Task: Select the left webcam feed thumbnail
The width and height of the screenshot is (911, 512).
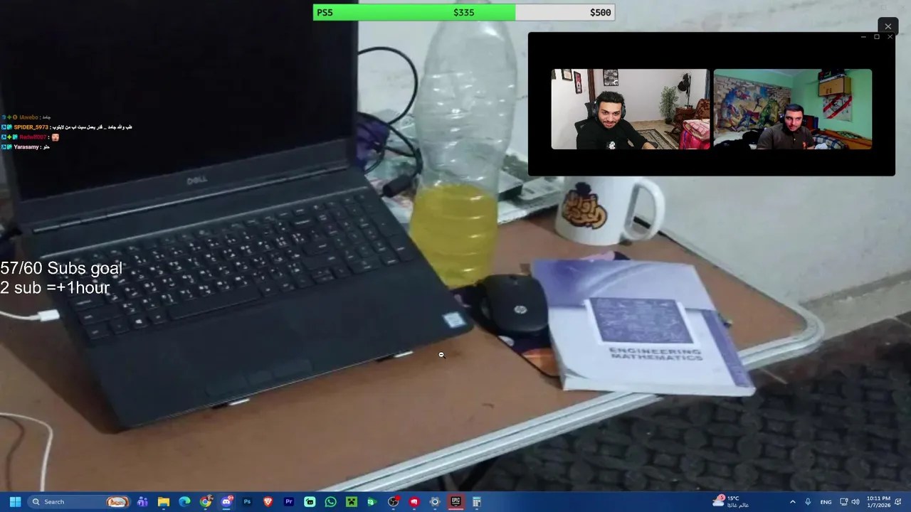Action: pos(631,109)
